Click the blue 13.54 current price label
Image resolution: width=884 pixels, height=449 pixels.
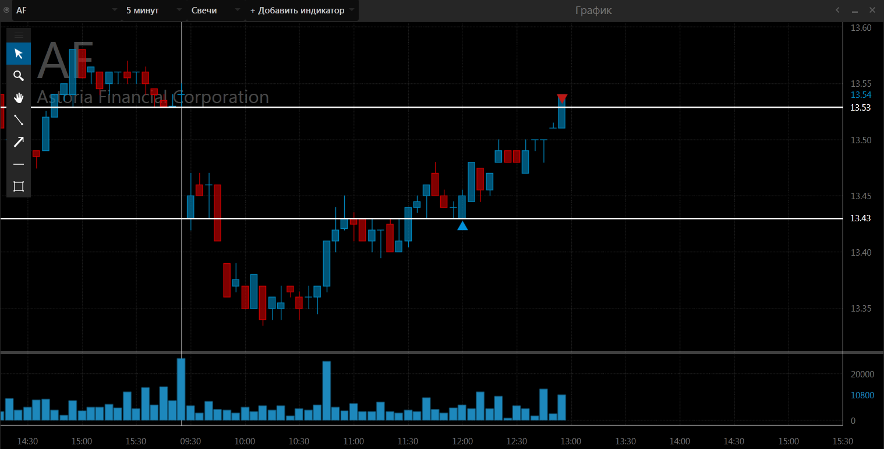click(861, 95)
